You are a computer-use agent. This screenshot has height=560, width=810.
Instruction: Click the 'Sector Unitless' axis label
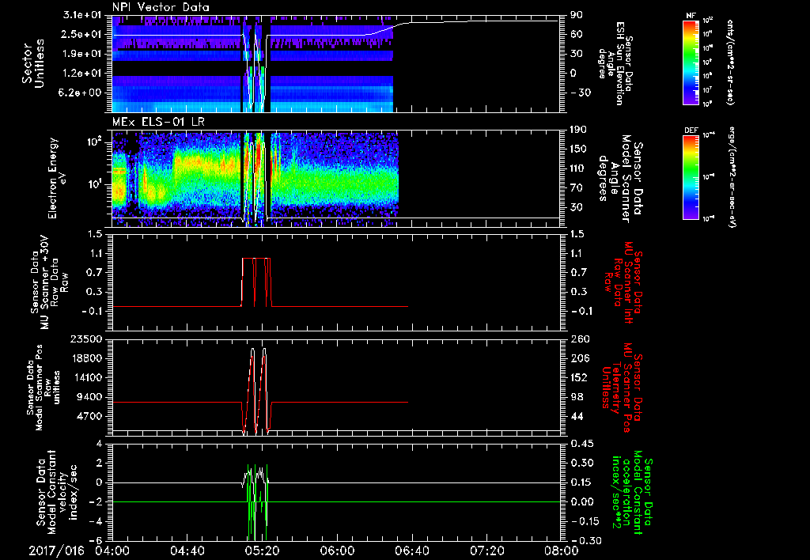(x=33, y=63)
